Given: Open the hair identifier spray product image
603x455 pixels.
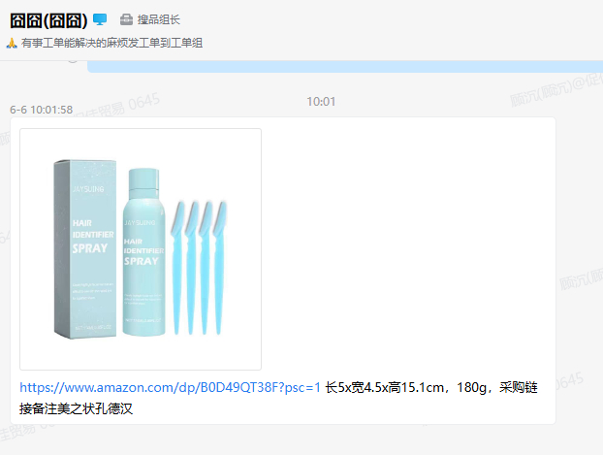Looking at the screenshot, I should (141, 249).
